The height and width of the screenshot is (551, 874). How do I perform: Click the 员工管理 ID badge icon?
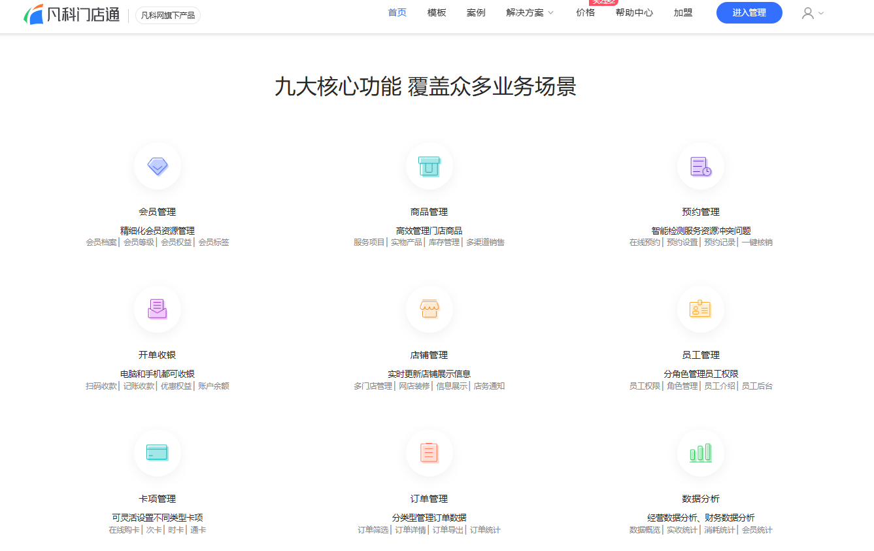click(x=700, y=309)
